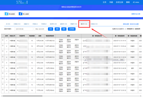
Task: Tick the checkbox for row 1
Action: [x=3, y=40]
